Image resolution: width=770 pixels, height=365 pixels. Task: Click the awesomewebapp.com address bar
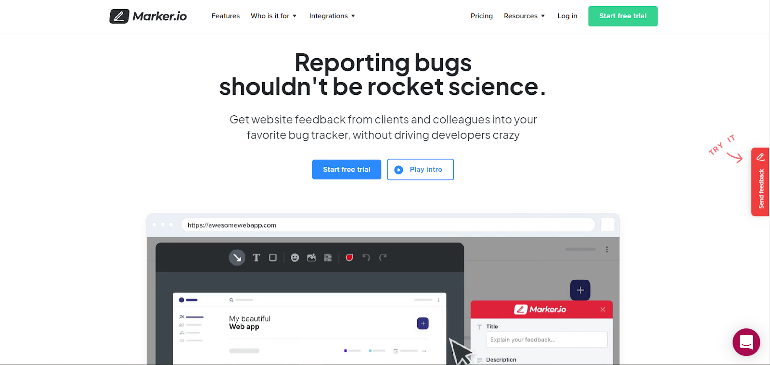pos(388,225)
